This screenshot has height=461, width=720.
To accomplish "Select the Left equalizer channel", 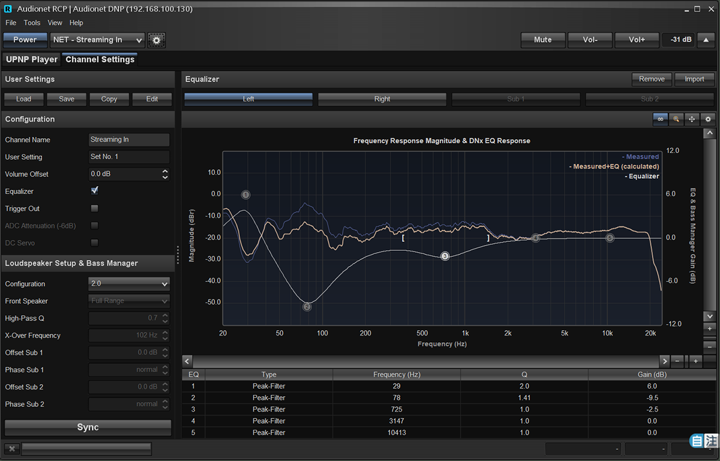I will pyautogui.click(x=248, y=99).
